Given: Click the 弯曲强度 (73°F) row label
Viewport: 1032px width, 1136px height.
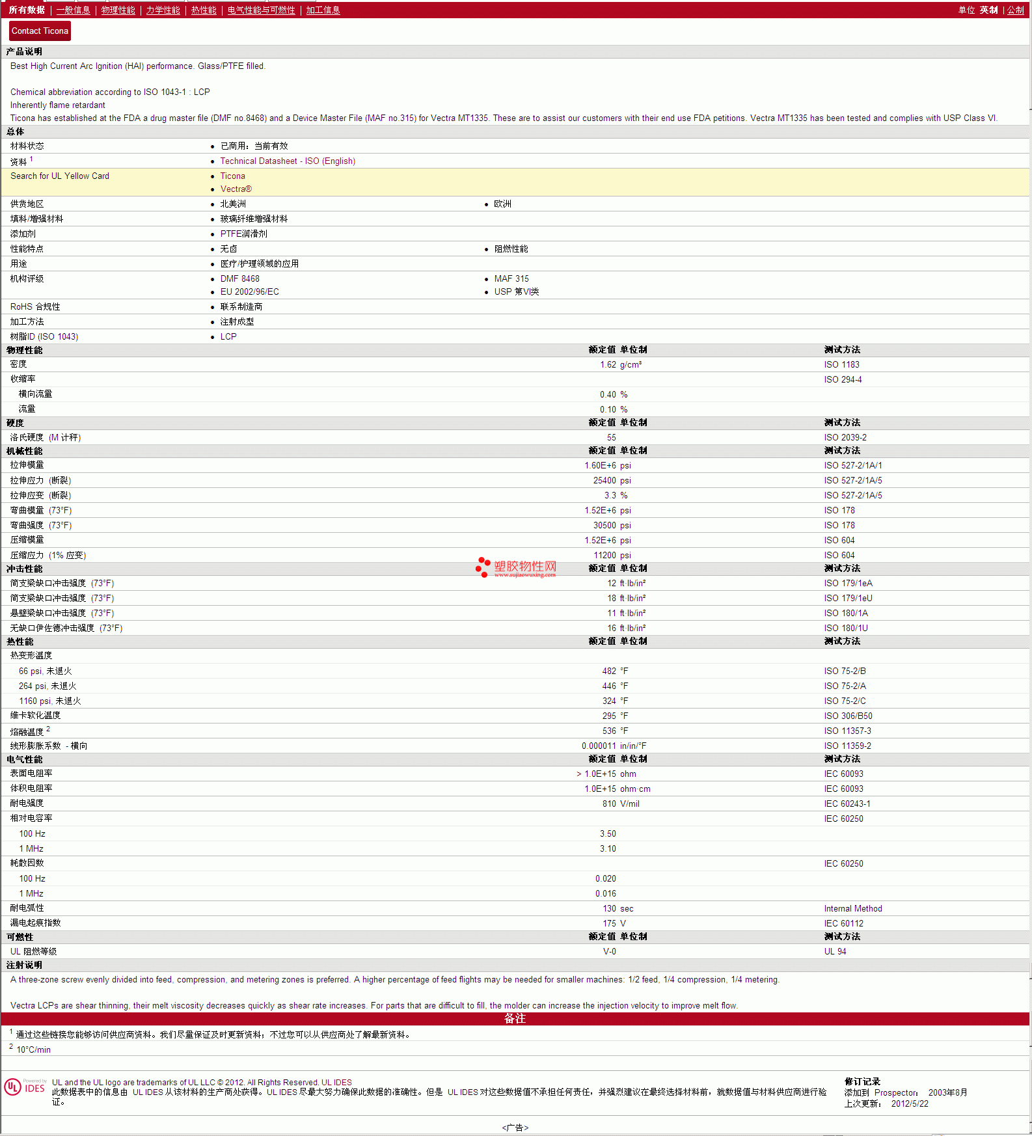Looking at the screenshot, I should [x=41, y=525].
